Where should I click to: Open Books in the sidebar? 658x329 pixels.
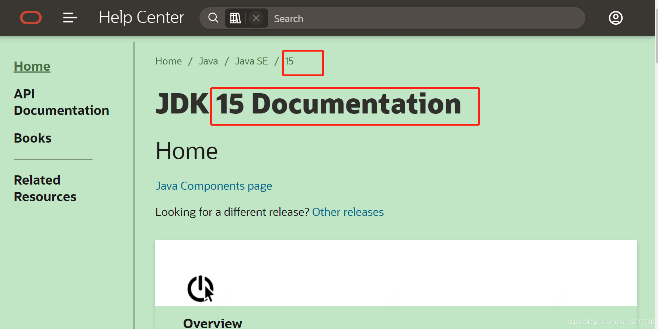(x=32, y=138)
